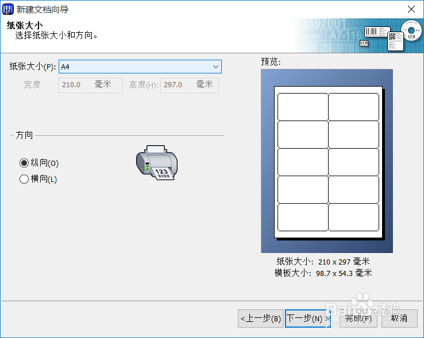This screenshot has width=424, height=338.
Task: Open the 纸张大小 A4 dropdown
Action: click(x=140, y=67)
